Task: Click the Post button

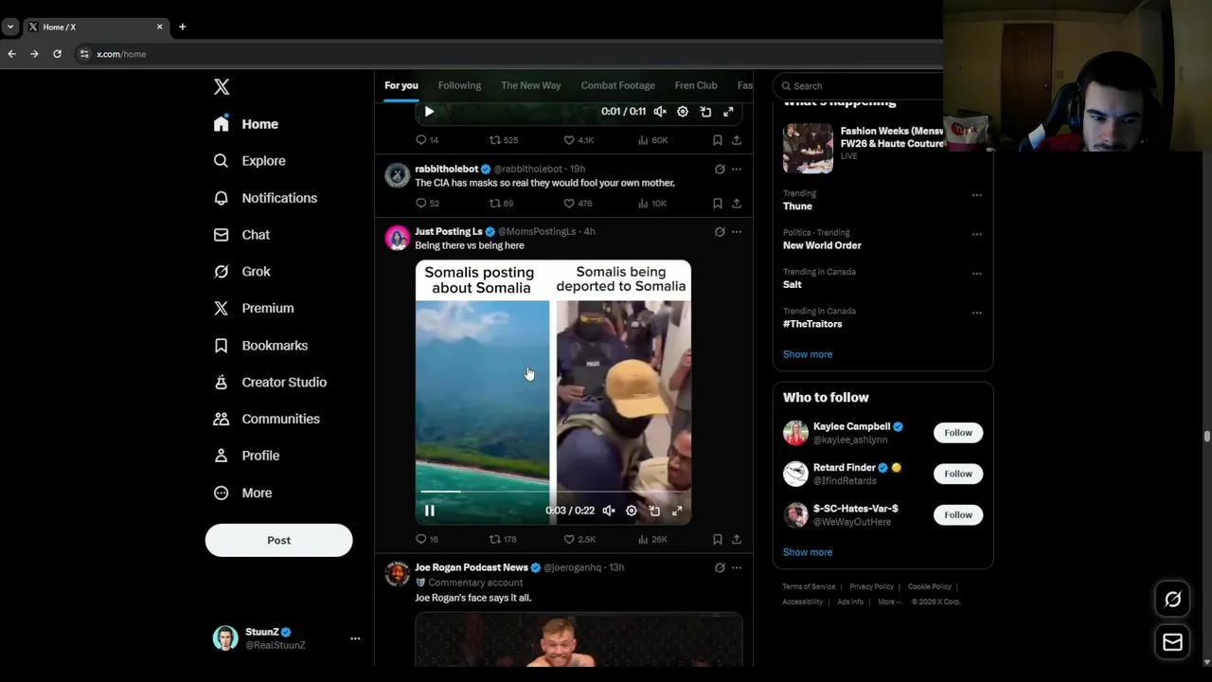Action: coord(278,540)
